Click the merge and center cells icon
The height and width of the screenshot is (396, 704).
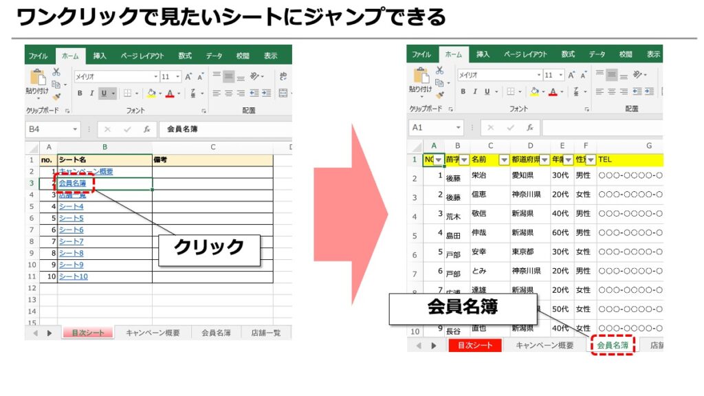click(x=283, y=93)
